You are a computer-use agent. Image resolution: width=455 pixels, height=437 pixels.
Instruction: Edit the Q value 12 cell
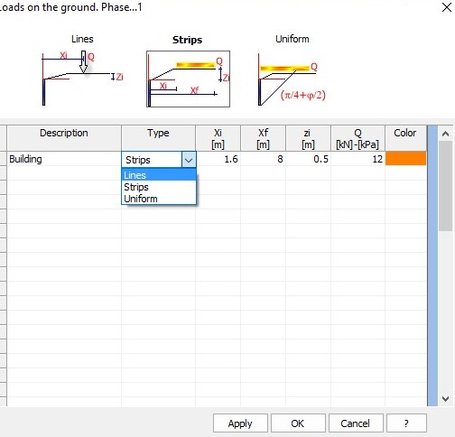357,159
